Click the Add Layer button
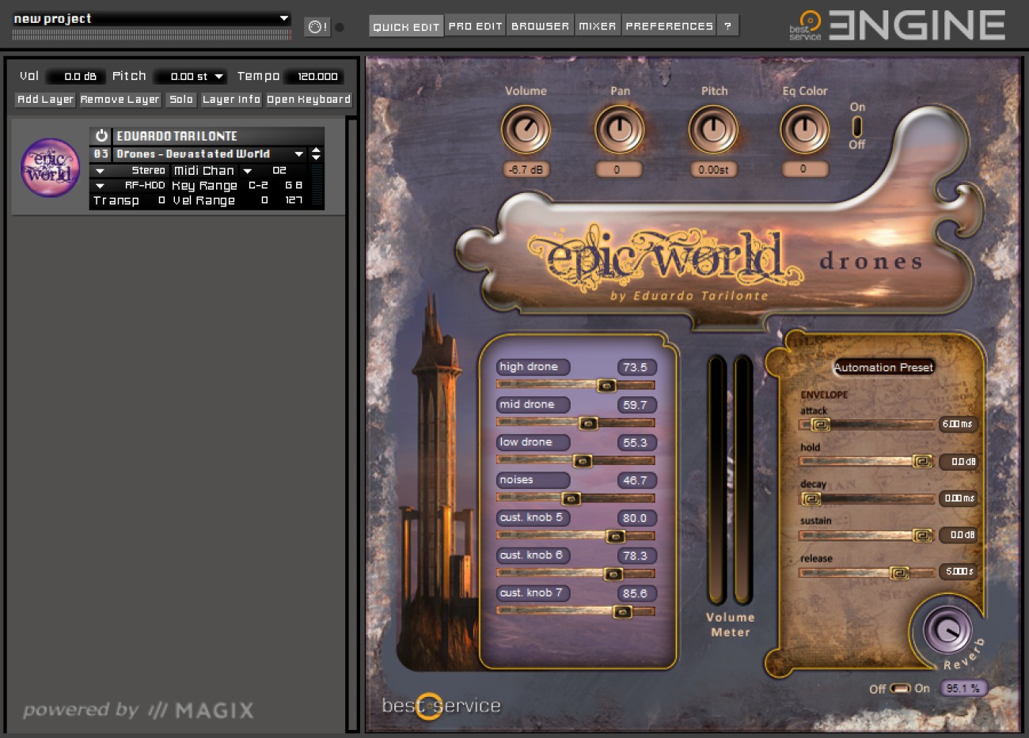 [45, 100]
